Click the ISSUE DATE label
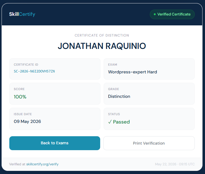 [23, 114]
